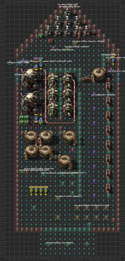
Task: Click the se-spaceship-floor label
Action: tap(70, 7)
